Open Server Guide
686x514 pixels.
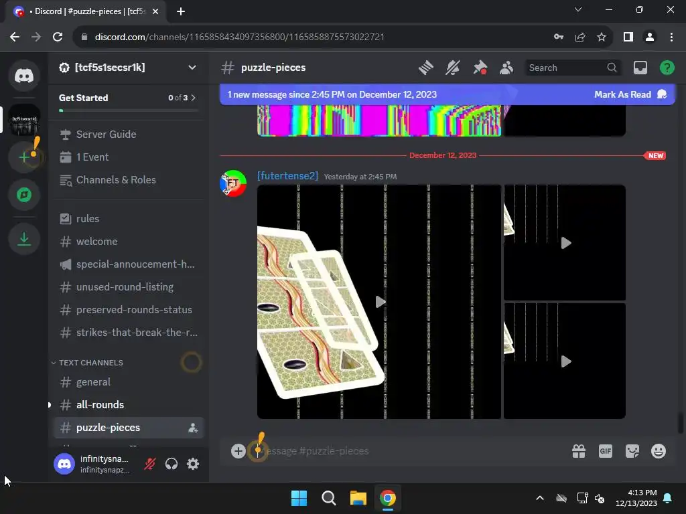click(127, 134)
